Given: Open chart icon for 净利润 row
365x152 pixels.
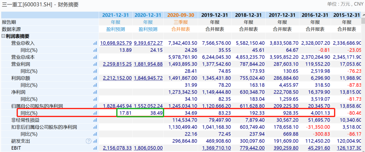Looking at the screenshot, I should (95, 92).
